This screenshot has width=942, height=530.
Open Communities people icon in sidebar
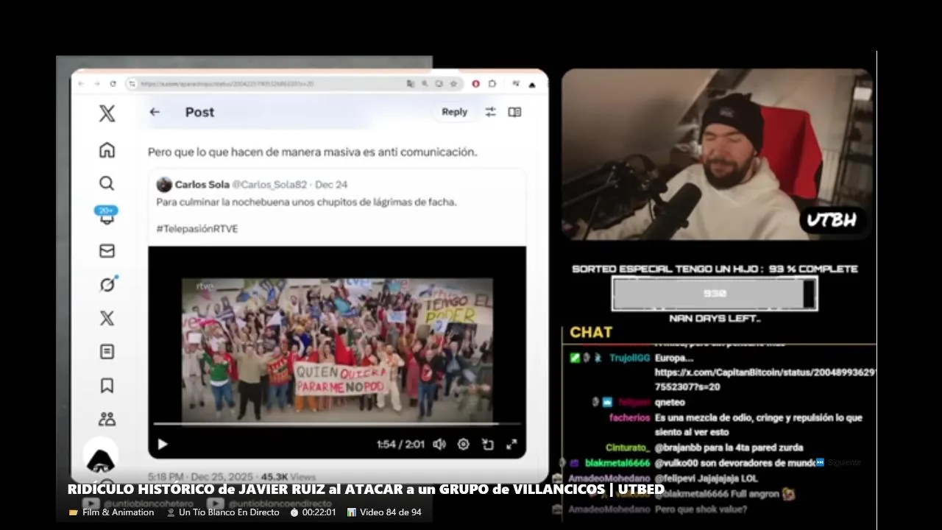click(107, 419)
